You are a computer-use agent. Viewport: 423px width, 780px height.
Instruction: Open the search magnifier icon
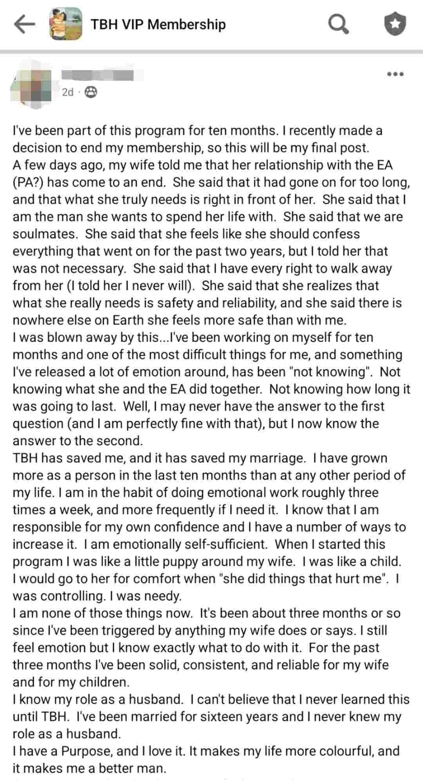(338, 24)
